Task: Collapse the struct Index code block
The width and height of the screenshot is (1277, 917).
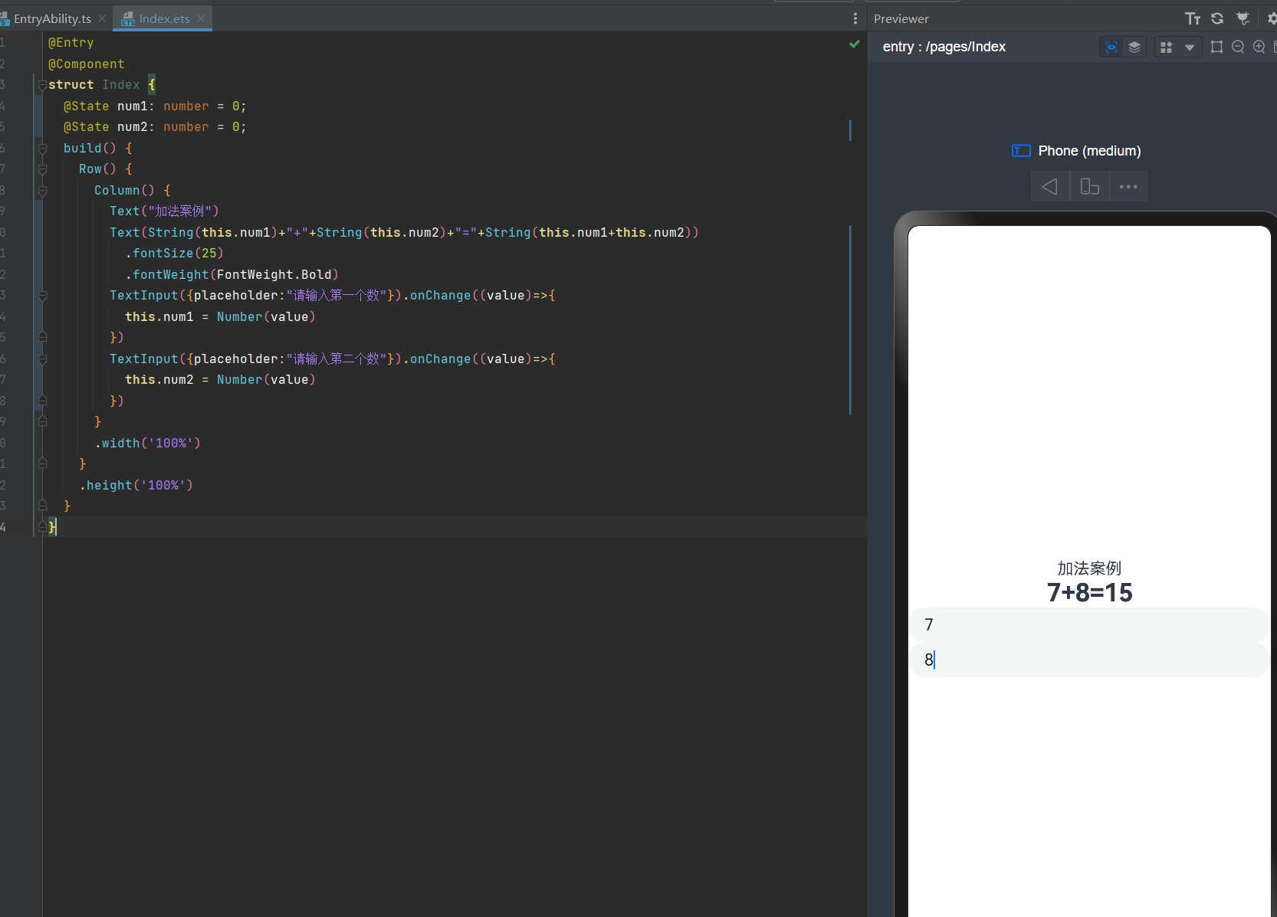Action: 43,85
